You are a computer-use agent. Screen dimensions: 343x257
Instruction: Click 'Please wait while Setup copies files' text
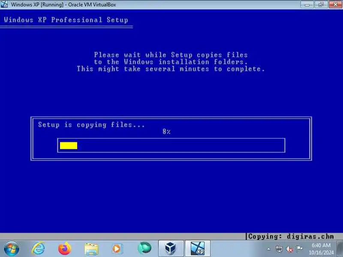(x=171, y=55)
